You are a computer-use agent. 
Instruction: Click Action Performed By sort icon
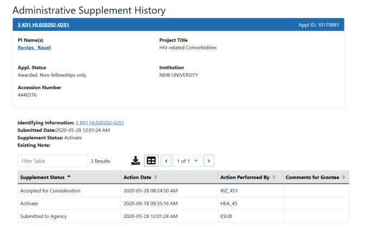[274, 177]
